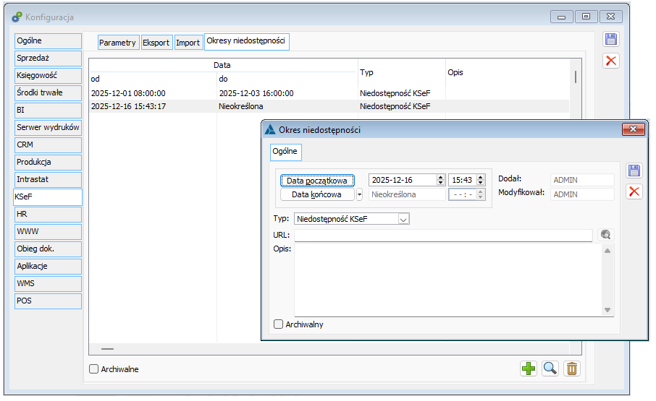656x401 pixels.
Task: Expand the Typ combo box
Action: click(x=403, y=219)
